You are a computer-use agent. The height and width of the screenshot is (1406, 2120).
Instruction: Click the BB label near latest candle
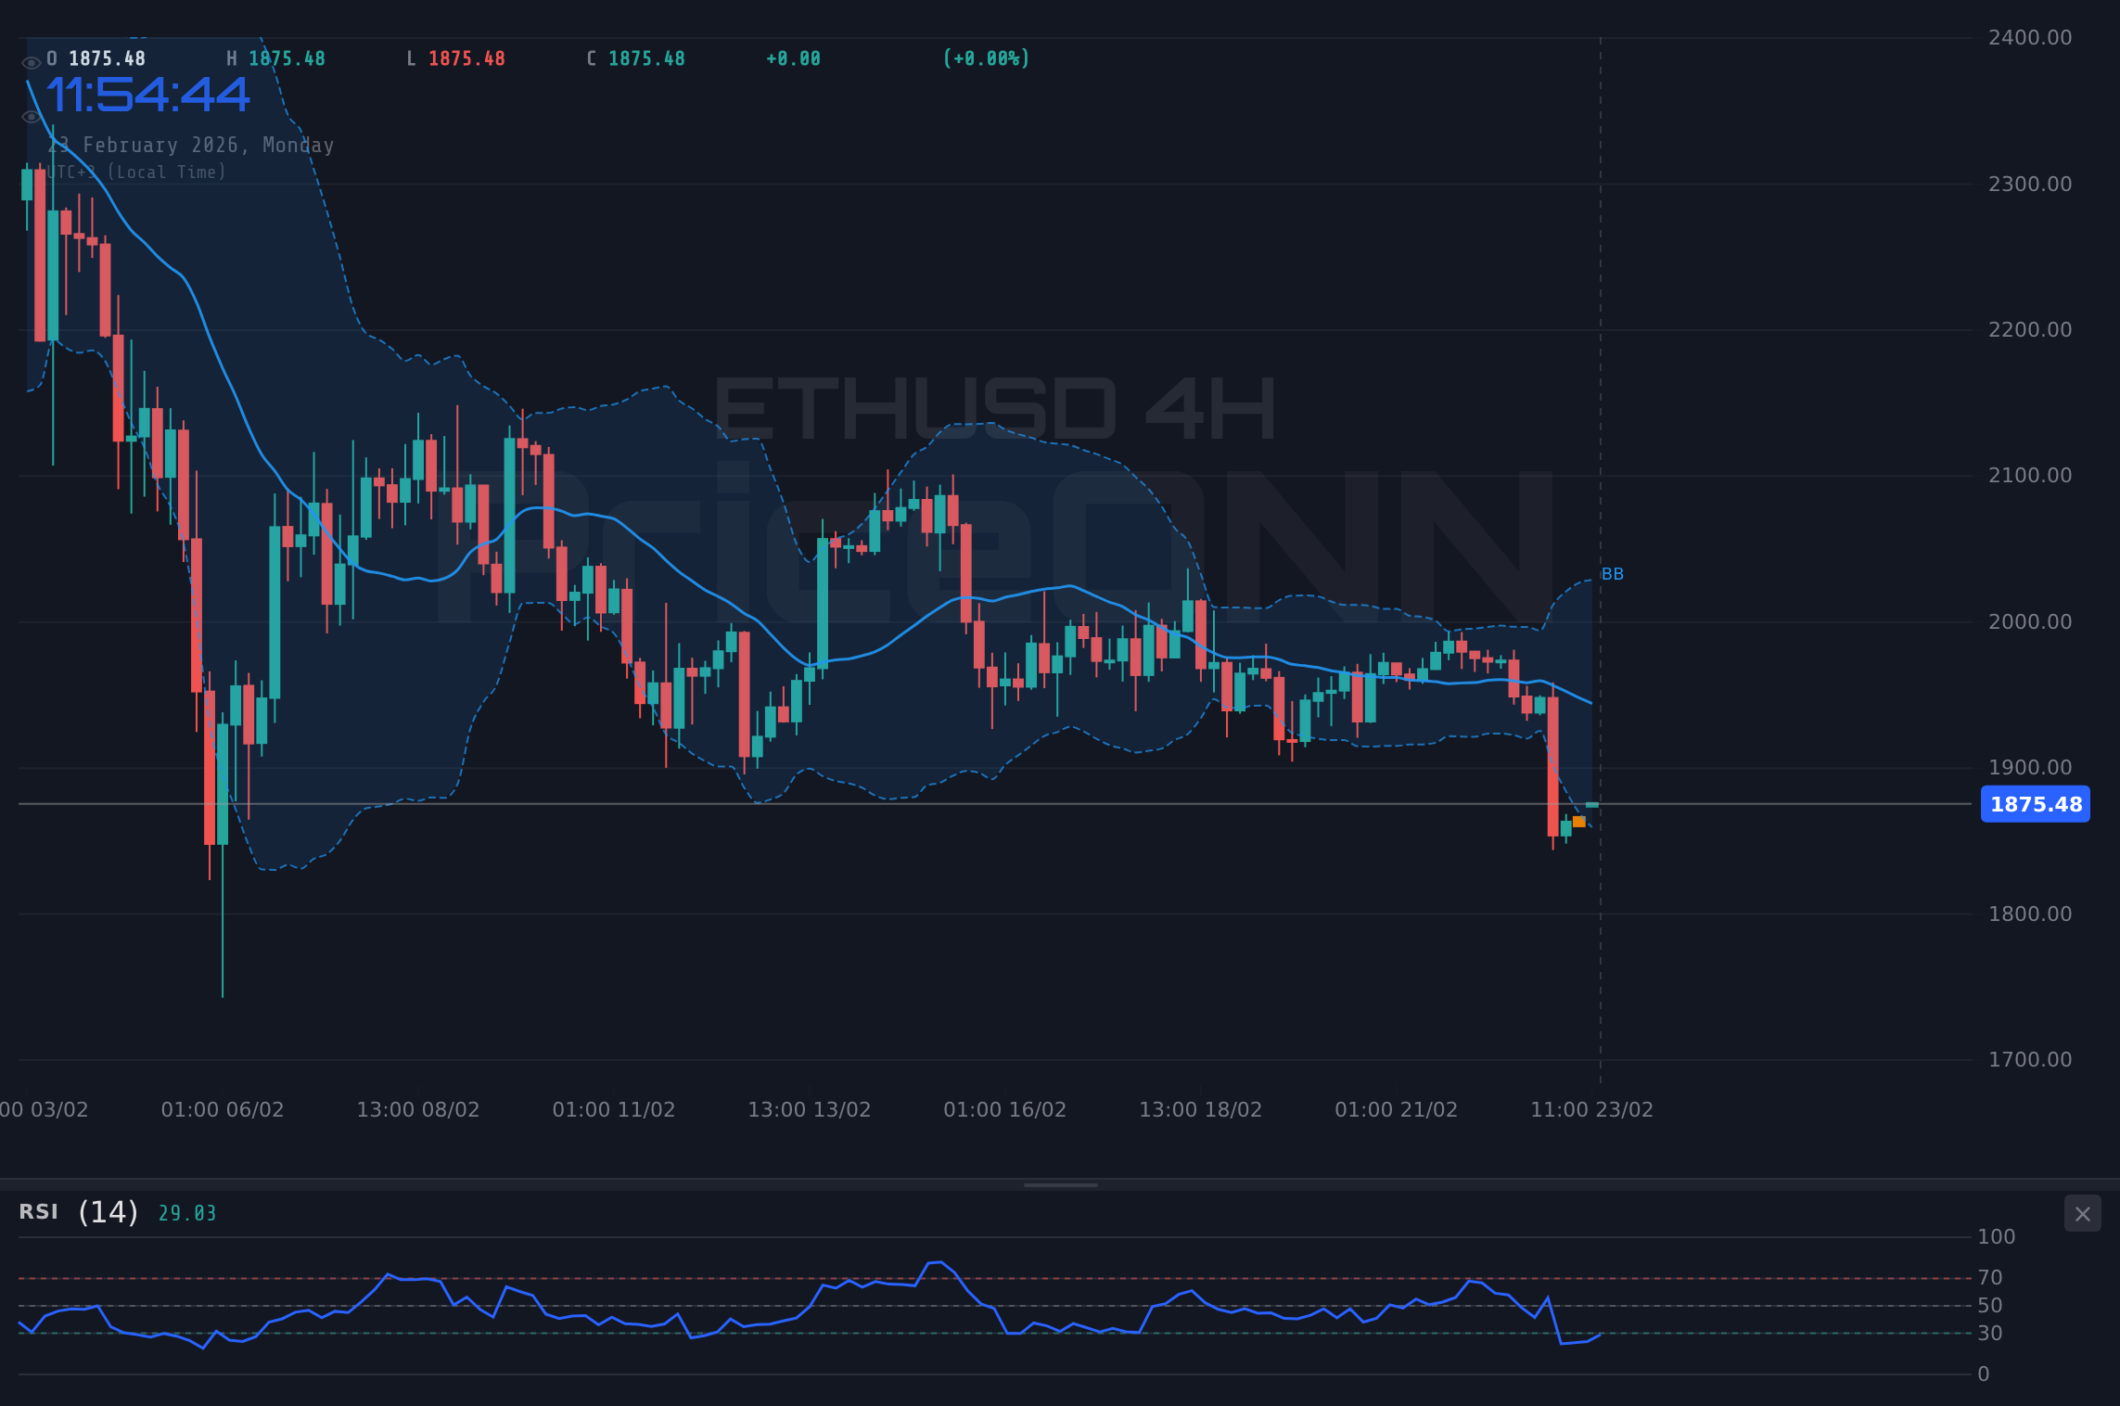[1612, 574]
